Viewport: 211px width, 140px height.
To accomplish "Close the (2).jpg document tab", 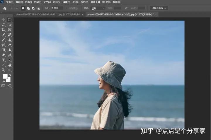I will click(x=156, y=15).
